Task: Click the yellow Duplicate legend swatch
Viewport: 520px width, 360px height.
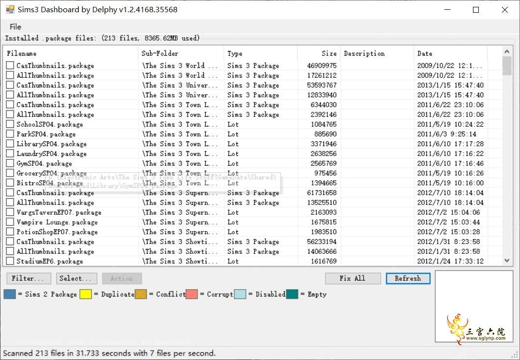Action: pyautogui.click(x=86, y=294)
